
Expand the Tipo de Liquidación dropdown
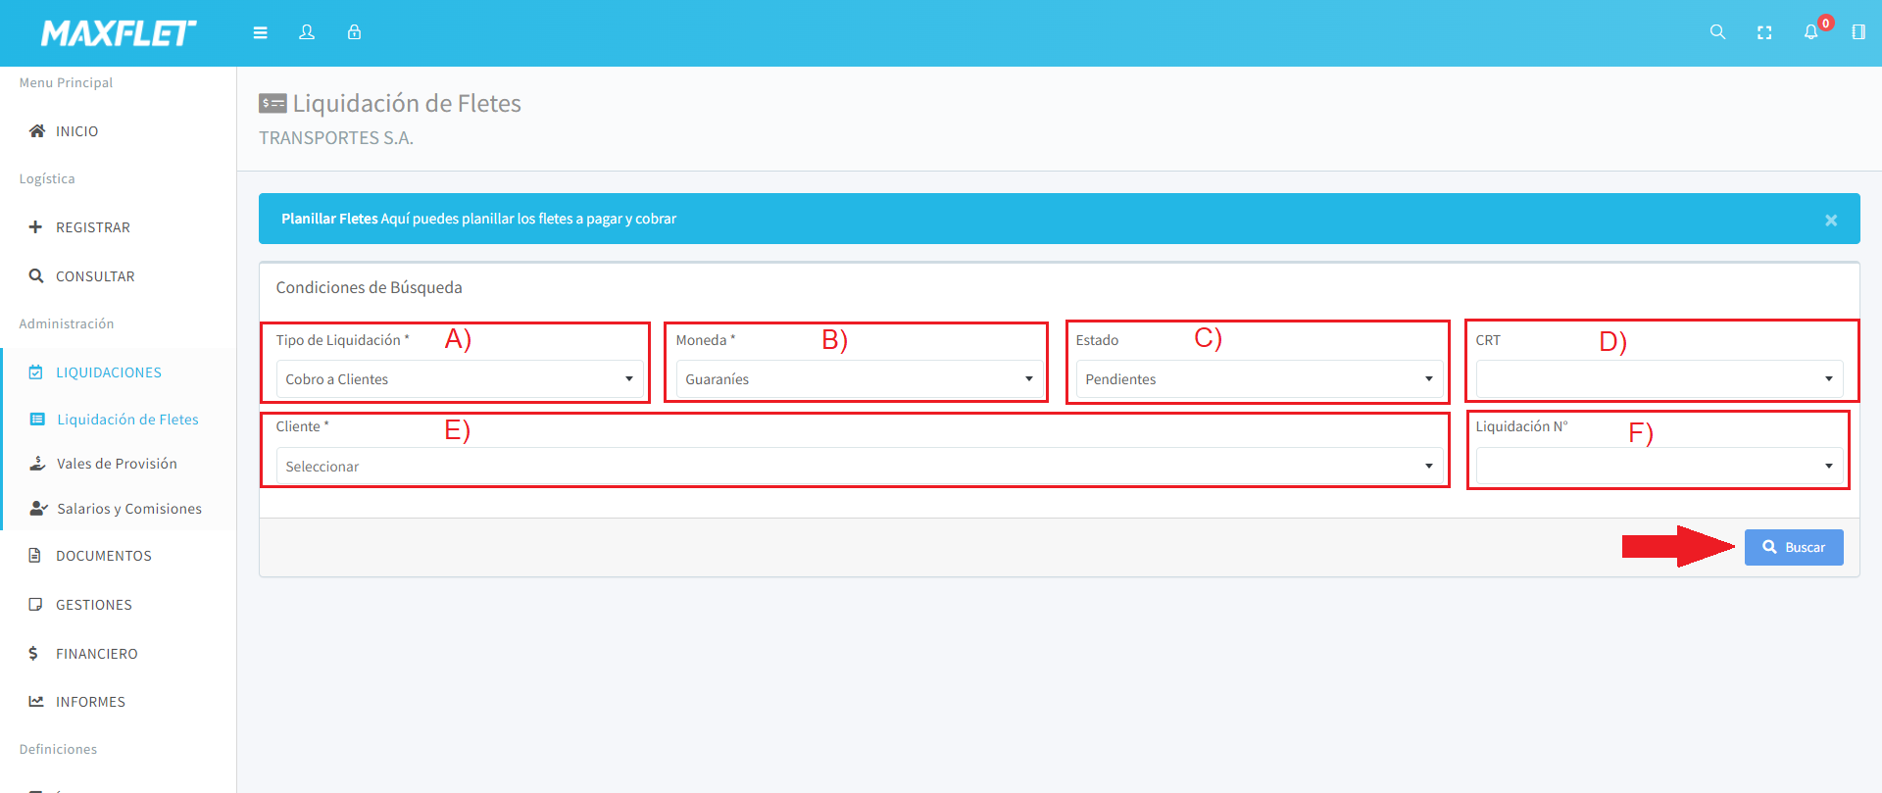click(459, 379)
